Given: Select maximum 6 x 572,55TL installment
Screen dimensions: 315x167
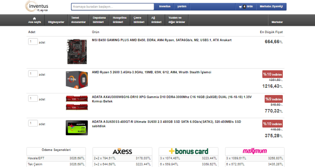Looking at the screenshot, I should 254,164.
